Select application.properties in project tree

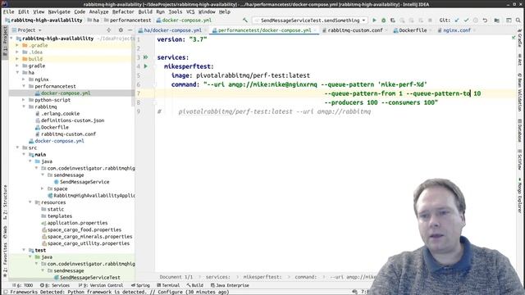pos(77,223)
